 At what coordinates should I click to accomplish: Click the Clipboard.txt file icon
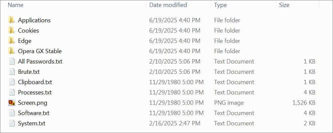[x=12, y=82]
